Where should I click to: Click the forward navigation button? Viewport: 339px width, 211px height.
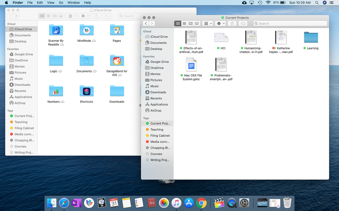pos(151,23)
